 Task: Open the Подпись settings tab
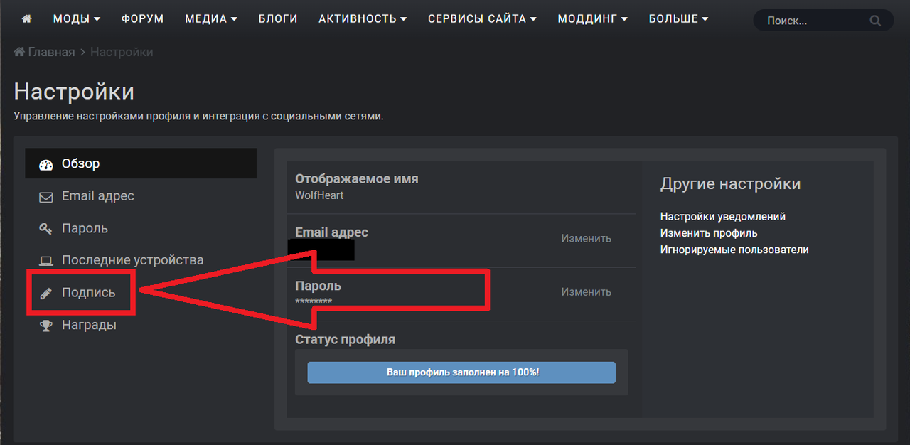coord(141,292)
